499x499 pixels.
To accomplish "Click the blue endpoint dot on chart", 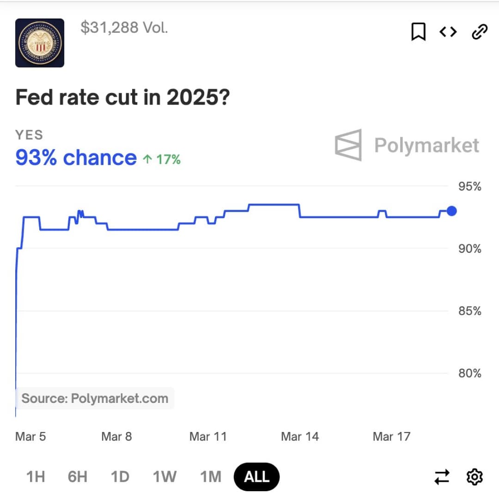I will click(x=452, y=211).
